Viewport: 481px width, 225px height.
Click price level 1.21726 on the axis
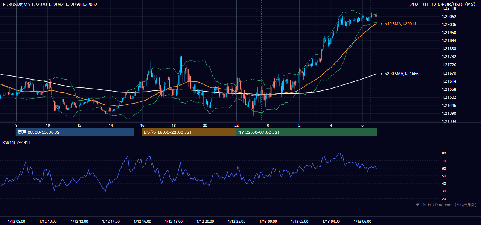tap(449, 65)
